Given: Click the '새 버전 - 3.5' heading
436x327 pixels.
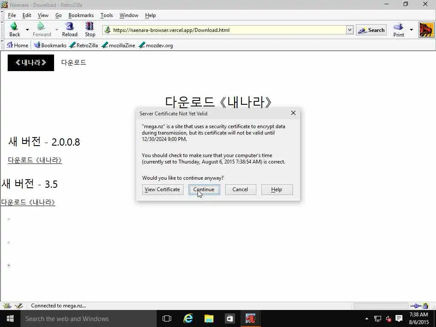Looking at the screenshot, I should click(29, 184).
